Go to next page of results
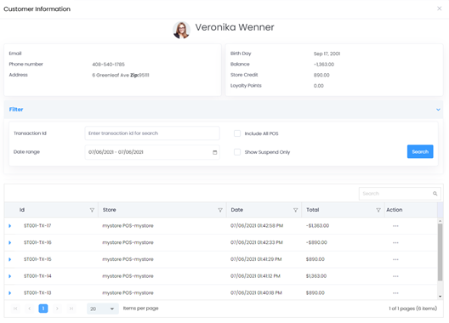The width and height of the screenshot is (449, 323). pyautogui.click(x=57, y=309)
